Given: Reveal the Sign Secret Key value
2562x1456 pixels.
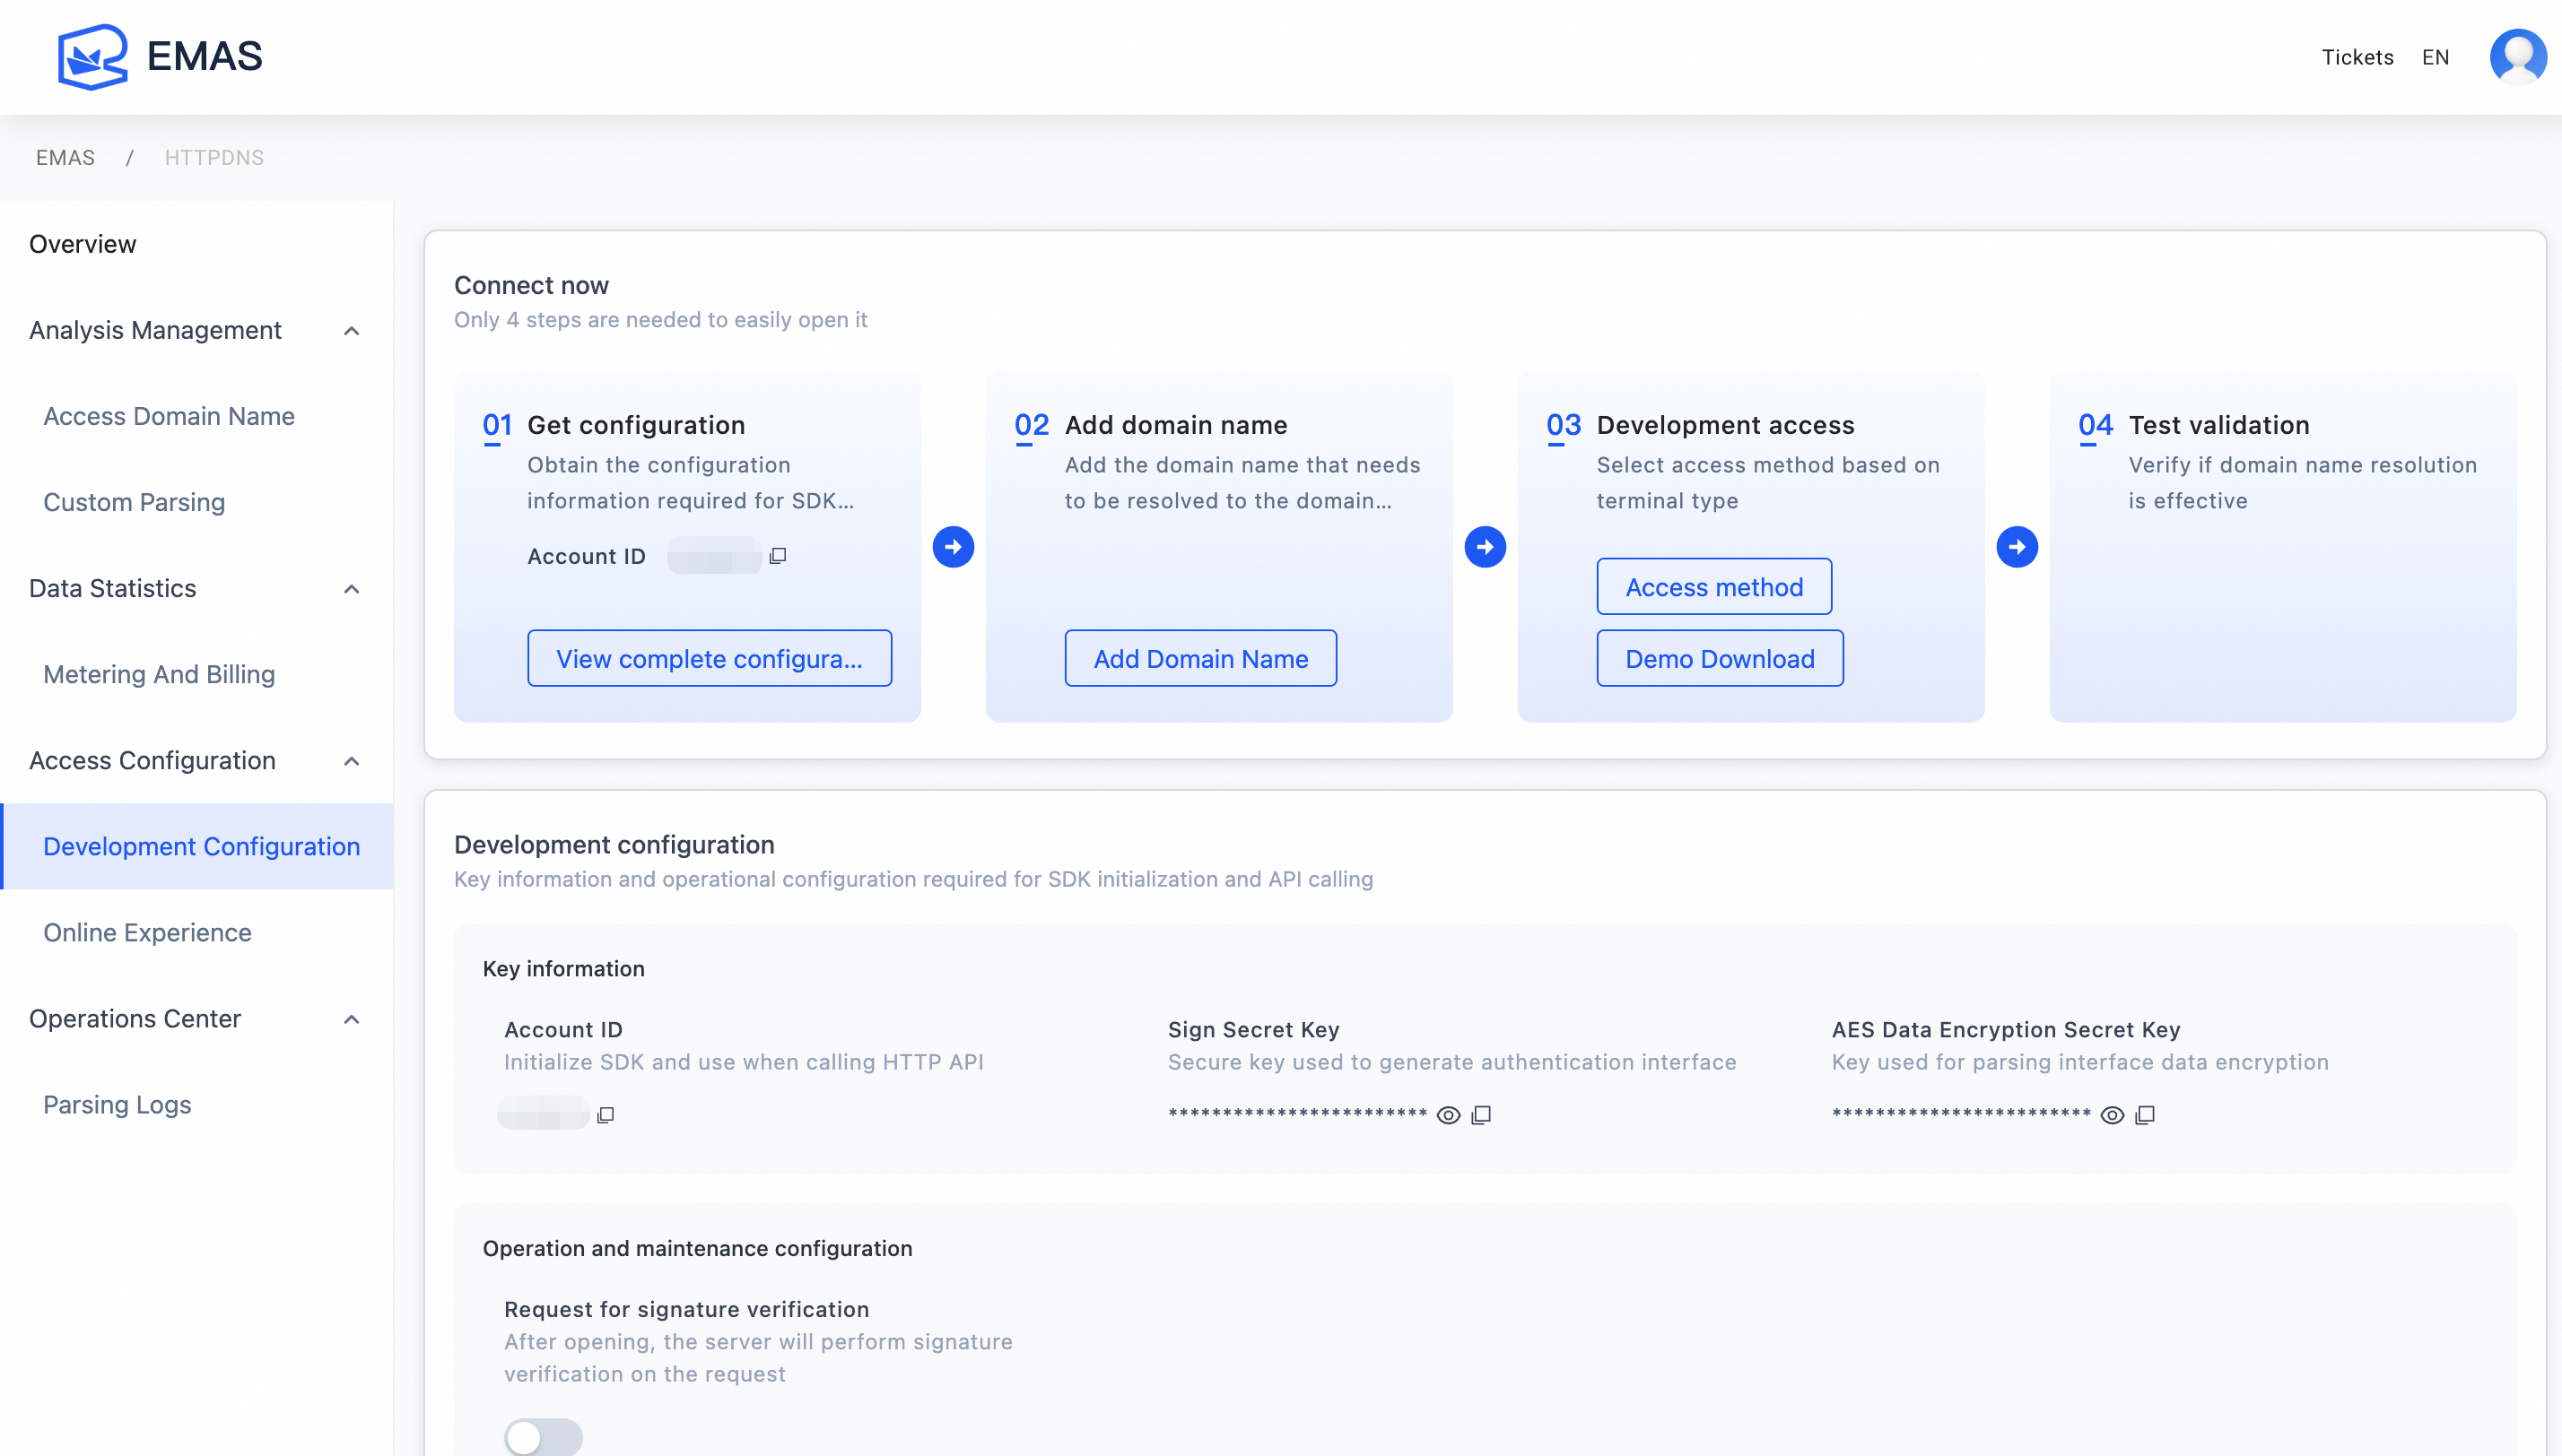Looking at the screenshot, I should [x=1448, y=1115].
